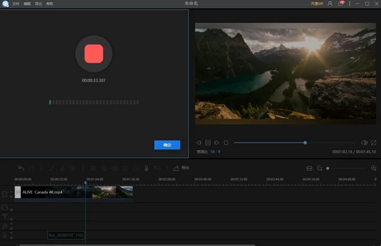The width and height of the screenshot is (381, 246).
Task: Zoom out the timeline with the minus icon
Action: click(x=319, y=168)
